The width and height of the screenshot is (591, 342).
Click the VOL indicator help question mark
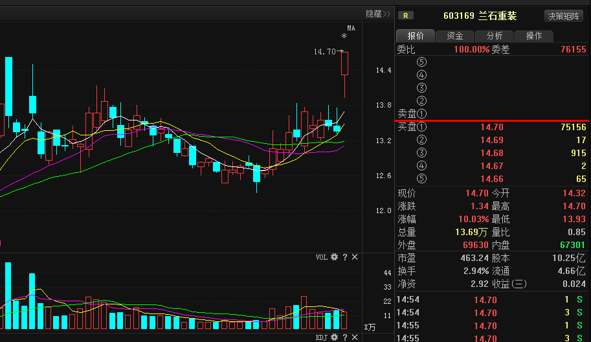pyautogui.click(x=345, y=257)
